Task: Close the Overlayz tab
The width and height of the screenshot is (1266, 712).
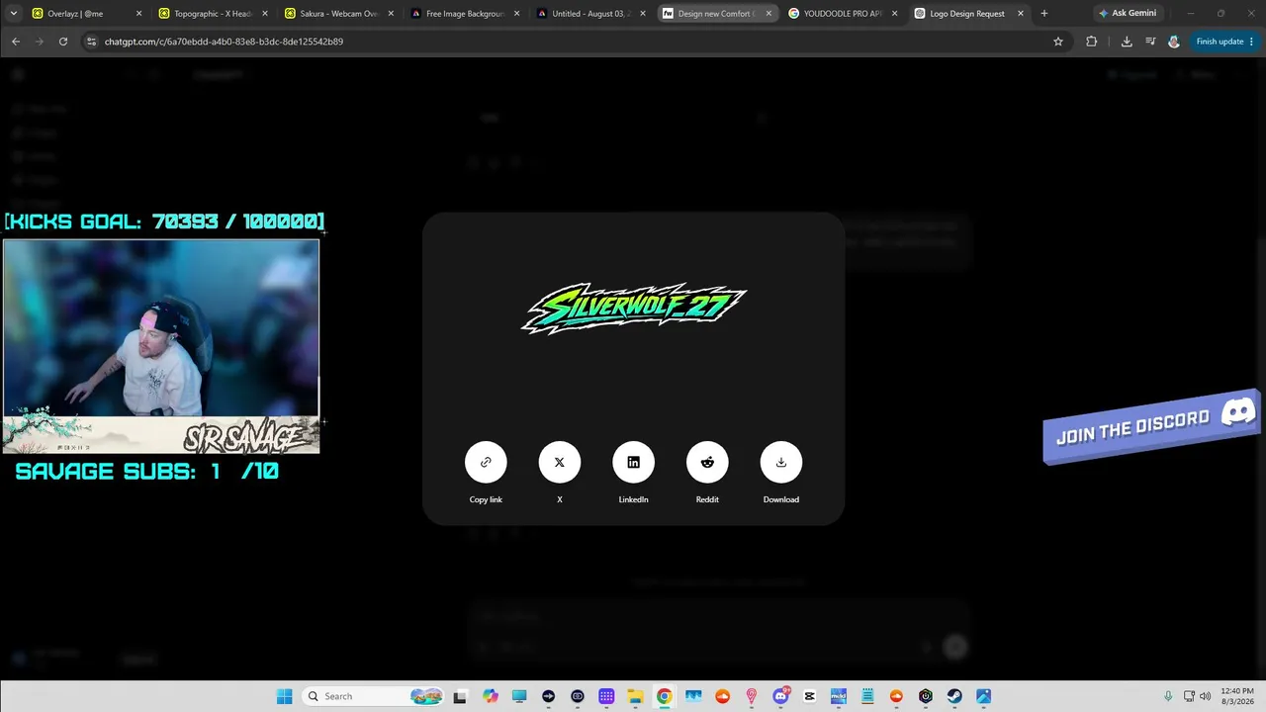Action: [x=138, y=14]
